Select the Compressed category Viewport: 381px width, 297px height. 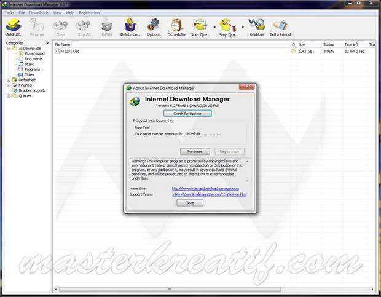click(35, 53)
